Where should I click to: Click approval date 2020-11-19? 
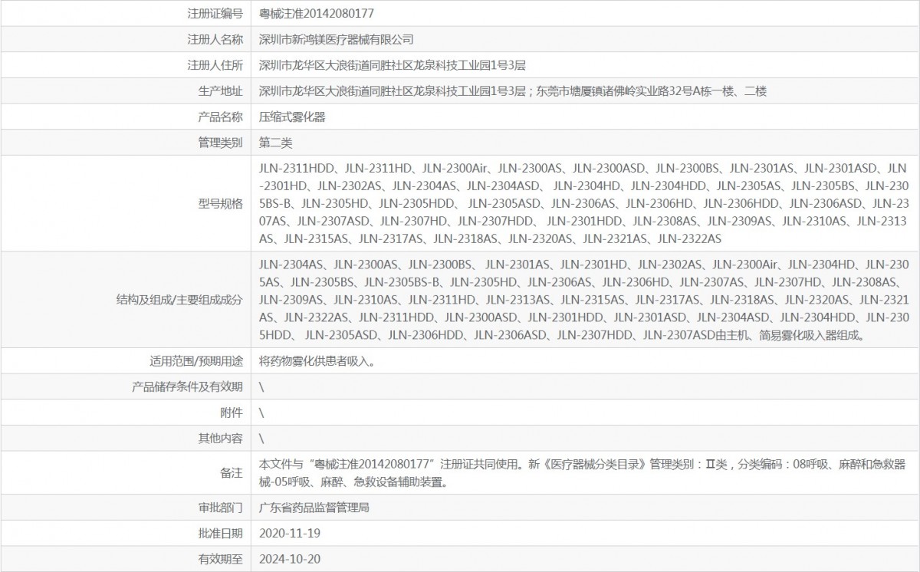click(290, 533)
